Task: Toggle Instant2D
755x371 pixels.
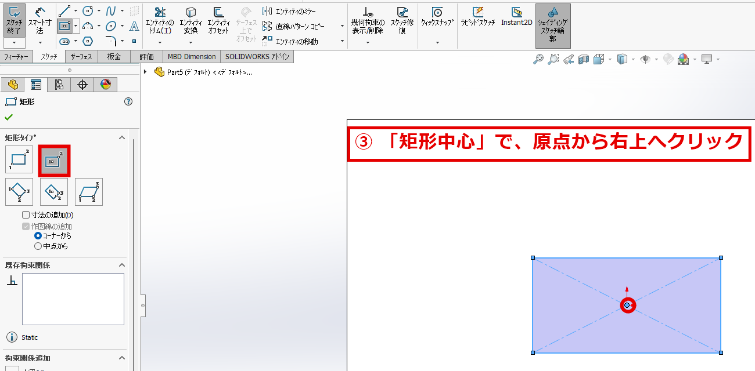Action: coord(517,17)
